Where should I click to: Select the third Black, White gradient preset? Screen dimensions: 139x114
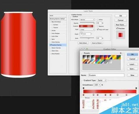tap(93, 57)
